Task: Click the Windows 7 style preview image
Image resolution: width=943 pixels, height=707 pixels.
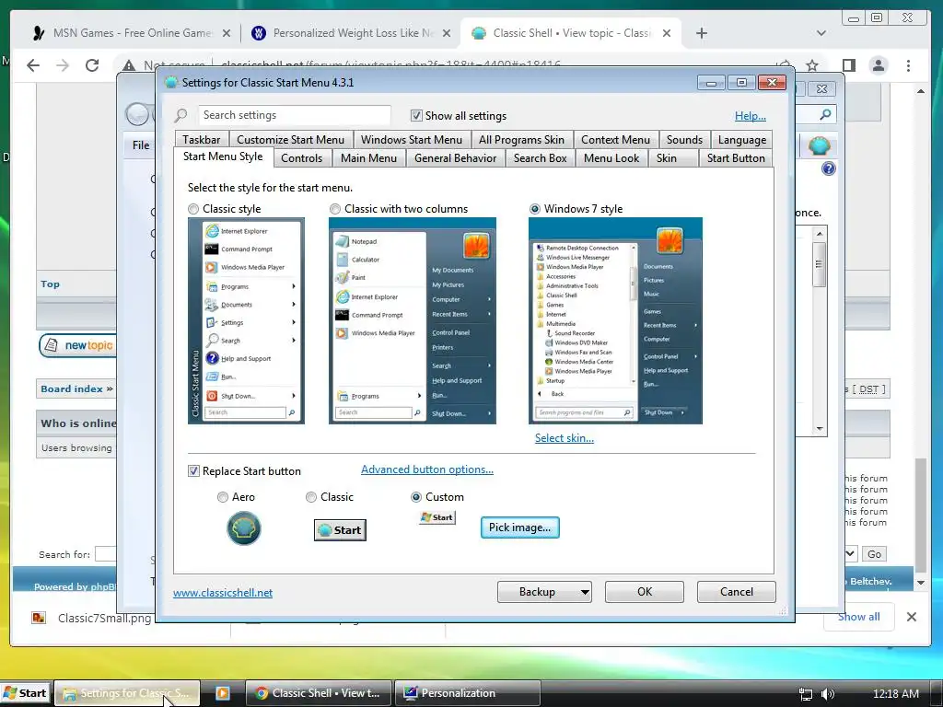Action: (615, 321)
